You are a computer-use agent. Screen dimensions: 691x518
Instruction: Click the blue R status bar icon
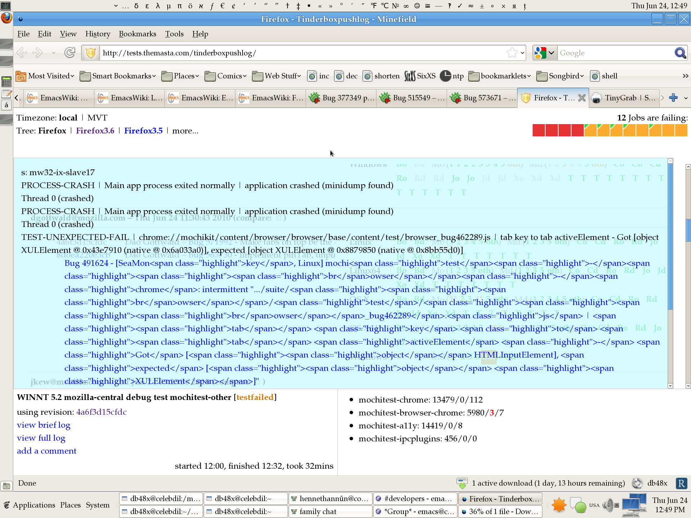(x=681, y=483)
